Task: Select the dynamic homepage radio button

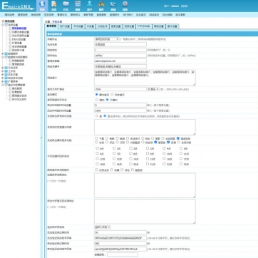Action: pyautogui.click(x=112, y=94)
